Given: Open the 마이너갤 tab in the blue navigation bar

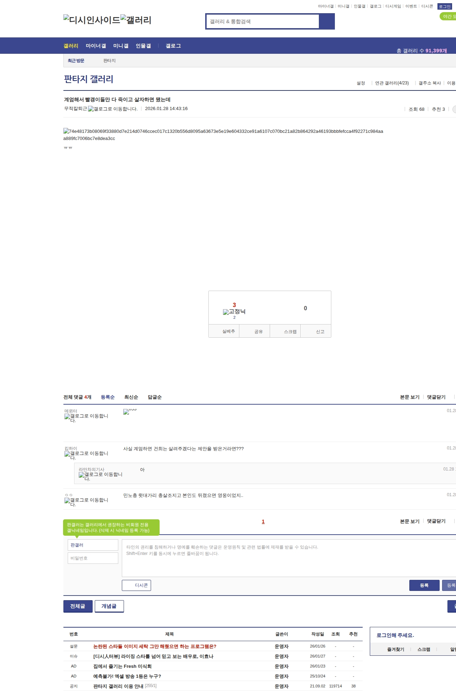Looking at the screenshot, I should (96, 46).
